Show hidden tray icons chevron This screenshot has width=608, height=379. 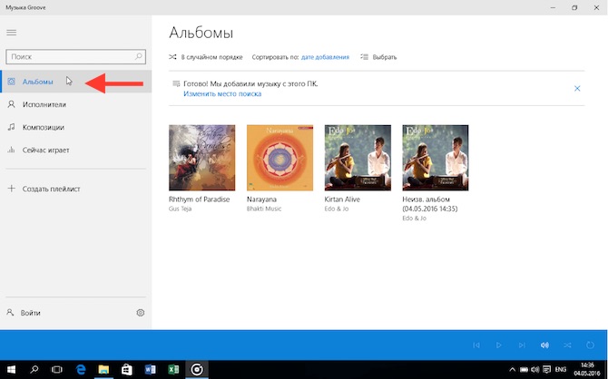[512, 370]
